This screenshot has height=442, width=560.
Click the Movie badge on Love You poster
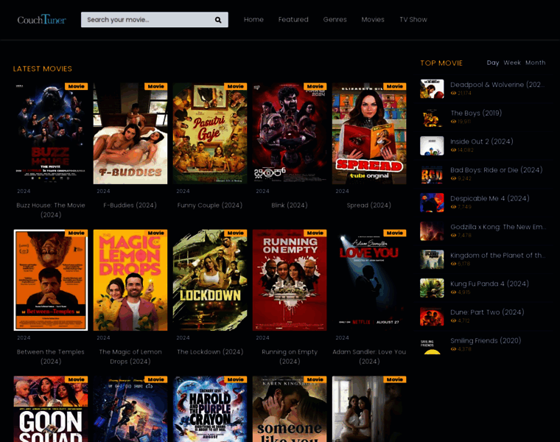pyautogui.click(x=395, y=233)
